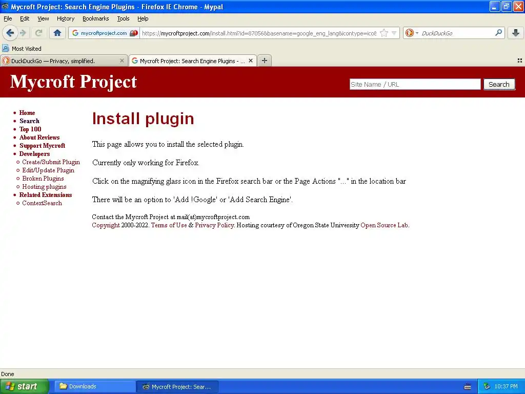
Task: Click the 10:37 PM clock
Action: [x=506, y=387]
